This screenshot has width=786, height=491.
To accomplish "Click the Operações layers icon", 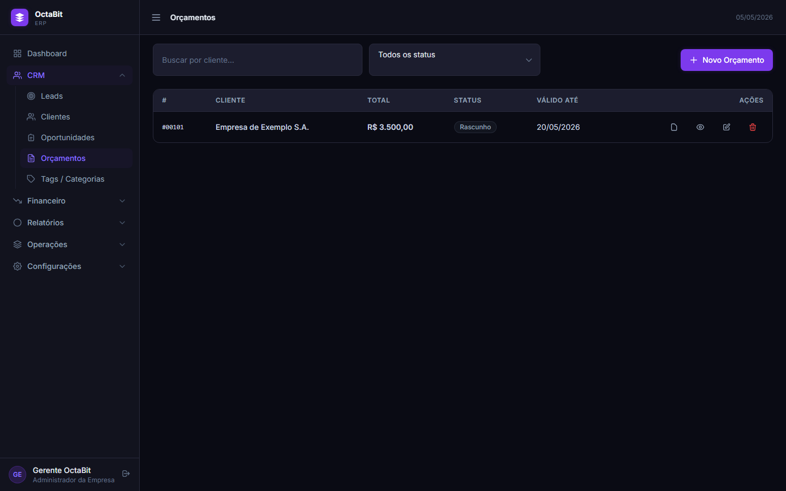I will click(x=17, y=244).
